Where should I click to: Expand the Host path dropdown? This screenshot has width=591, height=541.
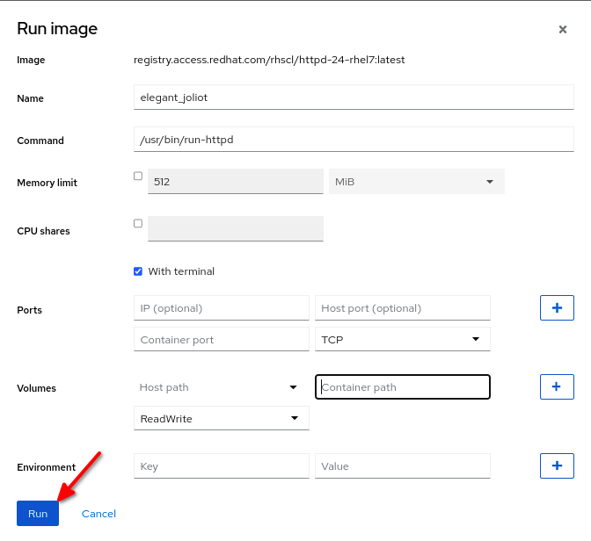[222, 387]
